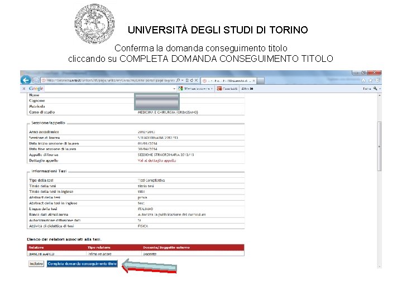Click the browser address bar URL
The width and height of the screenshot is (402, 301).
click(x=110, y=80)
